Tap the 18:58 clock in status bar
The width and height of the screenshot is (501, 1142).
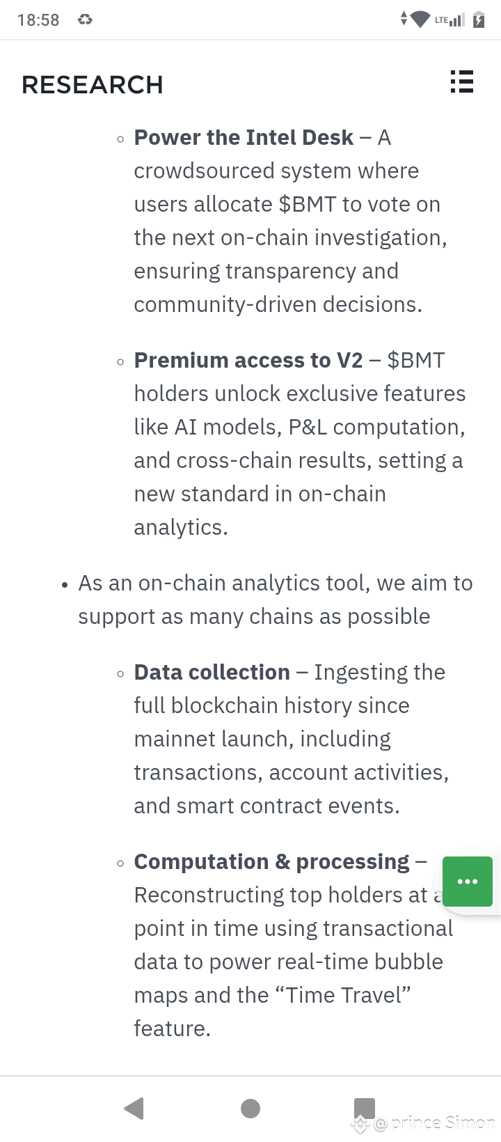pos(38,20)
